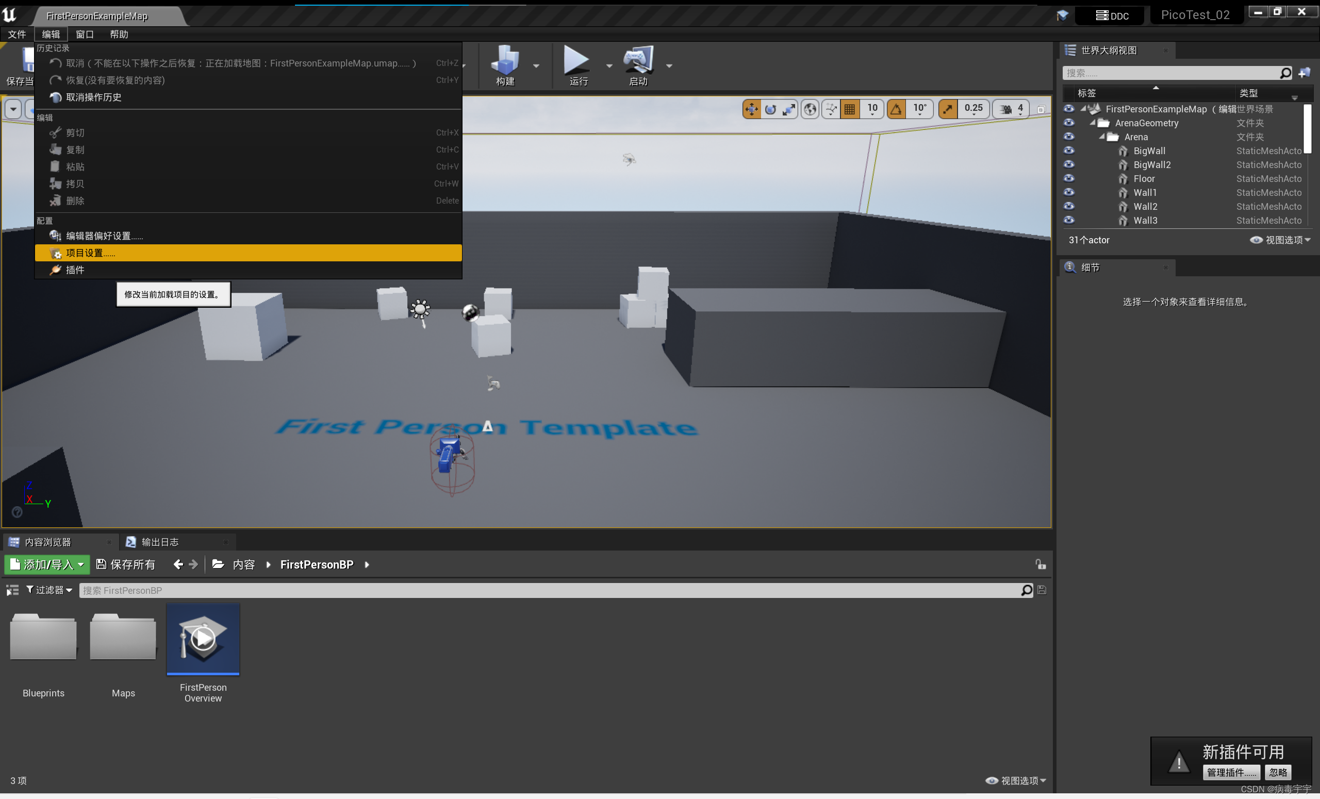Click the world coordinate system globe icon

coord(810,109)
